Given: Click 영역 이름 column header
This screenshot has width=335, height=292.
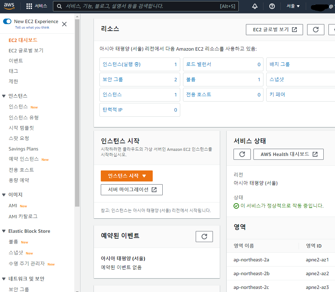Looking at the screenshot, I should point(244,246).
